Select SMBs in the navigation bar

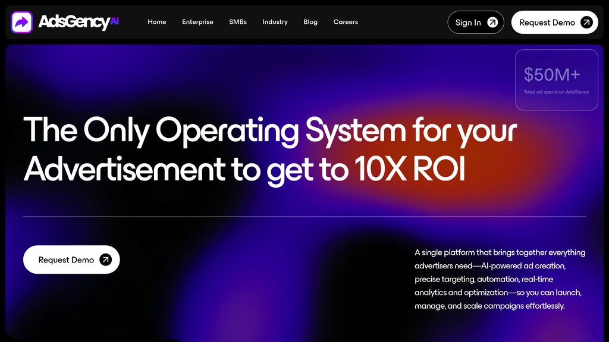(x=238, y=22)
